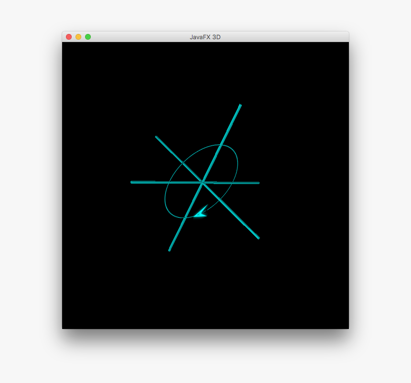Image resolution: width=411 pixels, height=383 pixels.
Task: Click the origin where the three axes meet
Action: pos(203,182)
